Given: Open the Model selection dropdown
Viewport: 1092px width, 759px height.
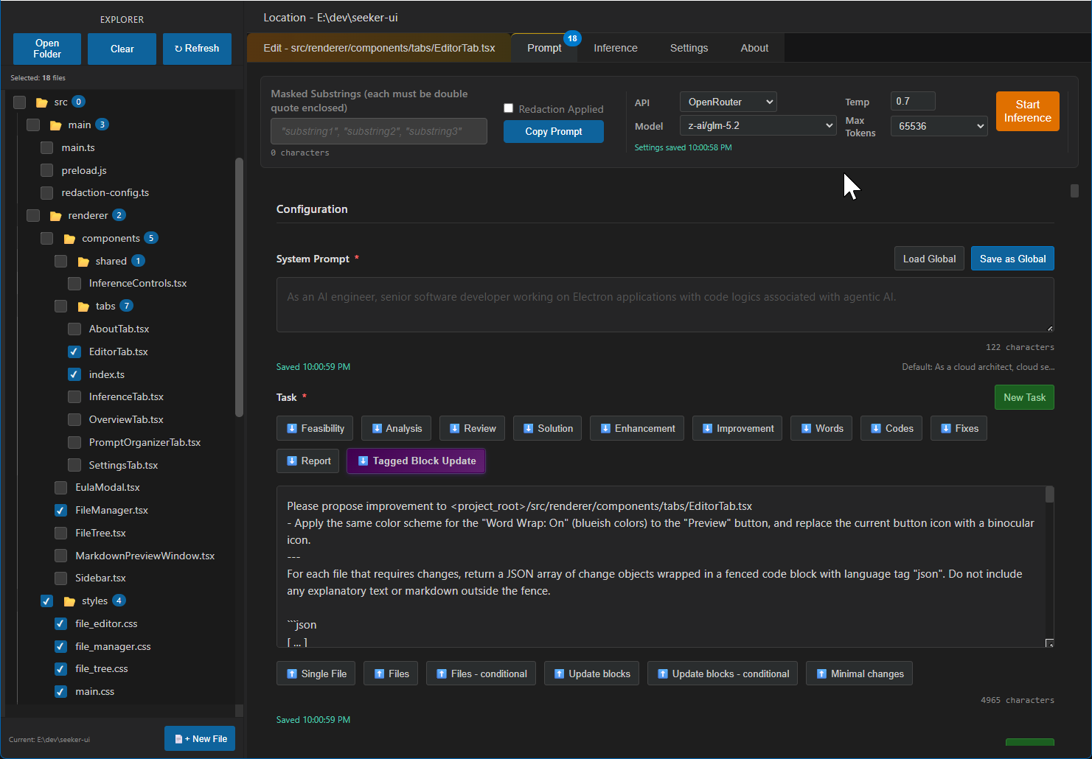Looking at the screenshot, I should [x=758, y=126].
